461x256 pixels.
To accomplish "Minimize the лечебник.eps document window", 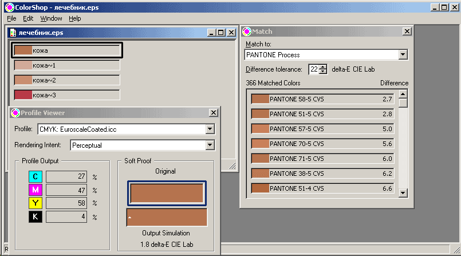I will point(211,33).
